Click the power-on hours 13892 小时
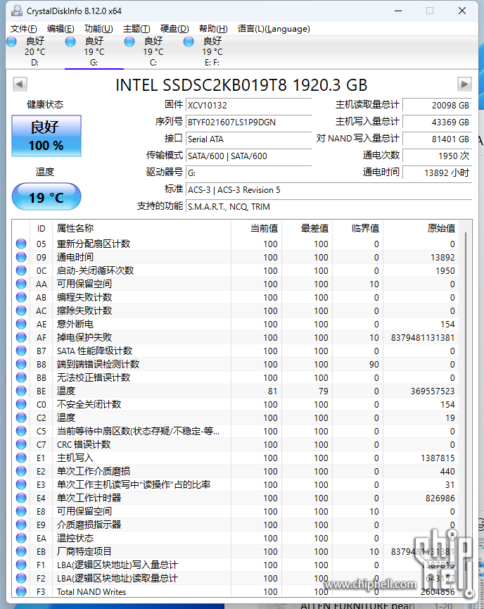Image resolution: width=484 pixels, height=609 pixels. pos(438,172)
